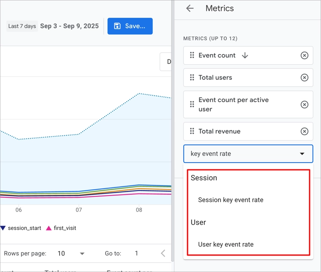Click the Save button
The width and height of the screenshot is (321, 272).
(130, 26)
